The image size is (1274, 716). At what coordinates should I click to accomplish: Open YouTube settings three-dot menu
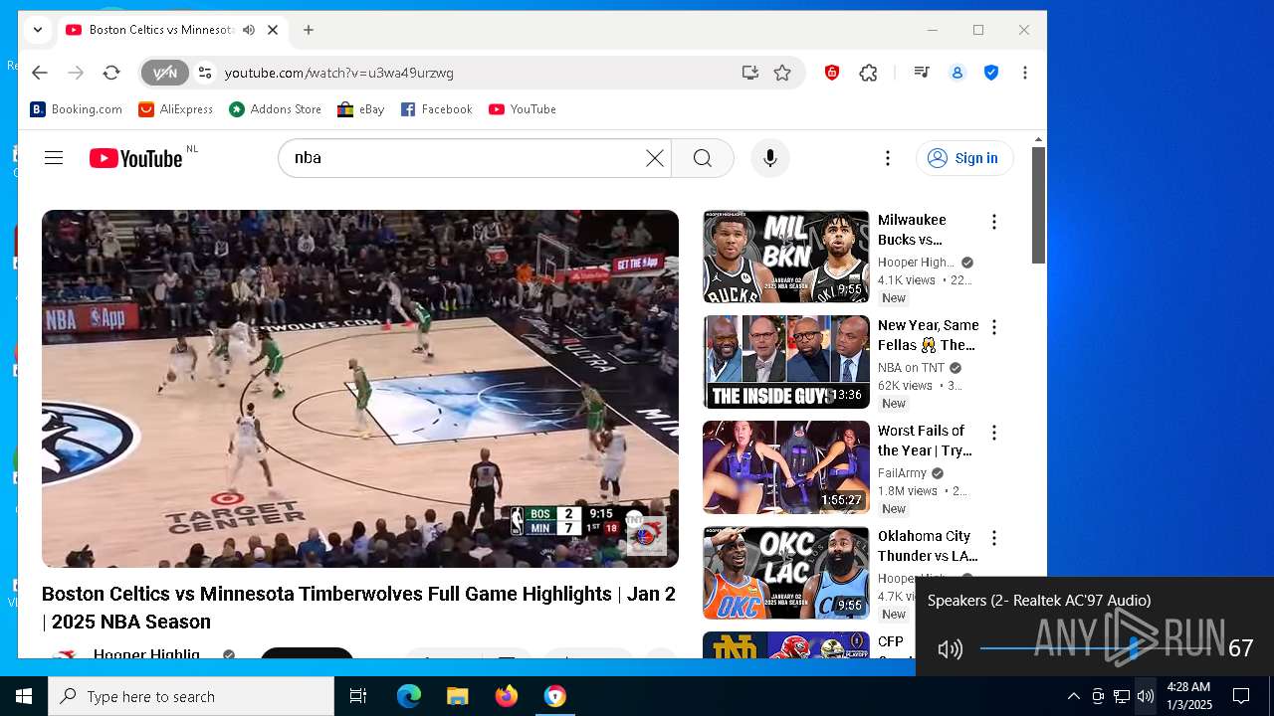888,158
